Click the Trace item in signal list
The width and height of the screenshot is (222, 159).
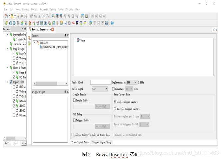[x=81, y=40]
